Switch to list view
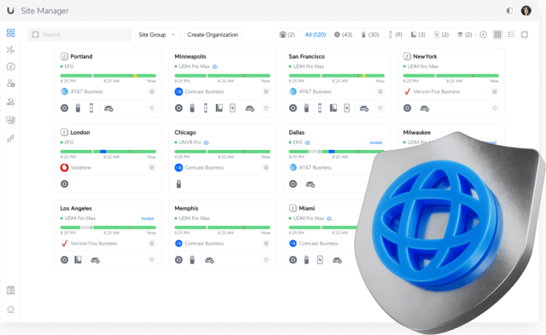This screenshot has width=546, height=335. [x=511, y=34]
